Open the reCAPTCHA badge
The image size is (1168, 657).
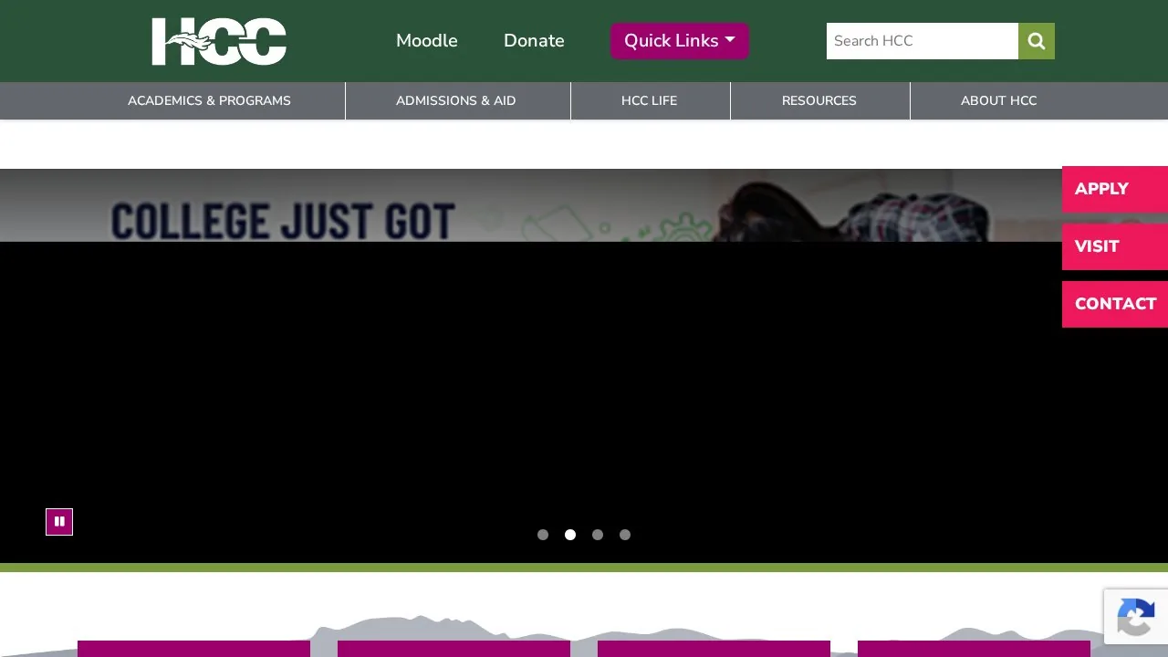(x=1136, y=617)
